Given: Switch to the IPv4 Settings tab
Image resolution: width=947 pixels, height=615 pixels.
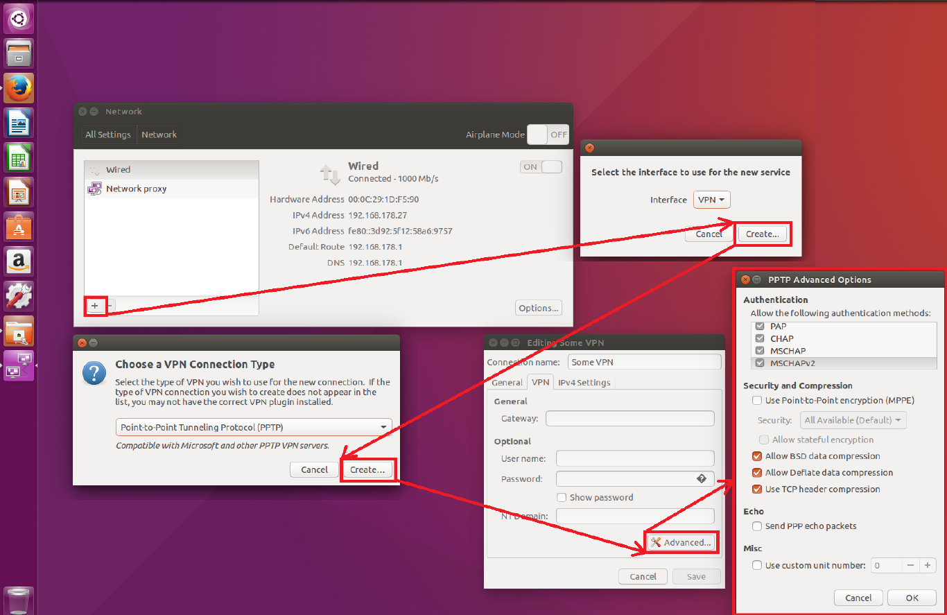Looking at the screenshot, I should tap(584, 383).
